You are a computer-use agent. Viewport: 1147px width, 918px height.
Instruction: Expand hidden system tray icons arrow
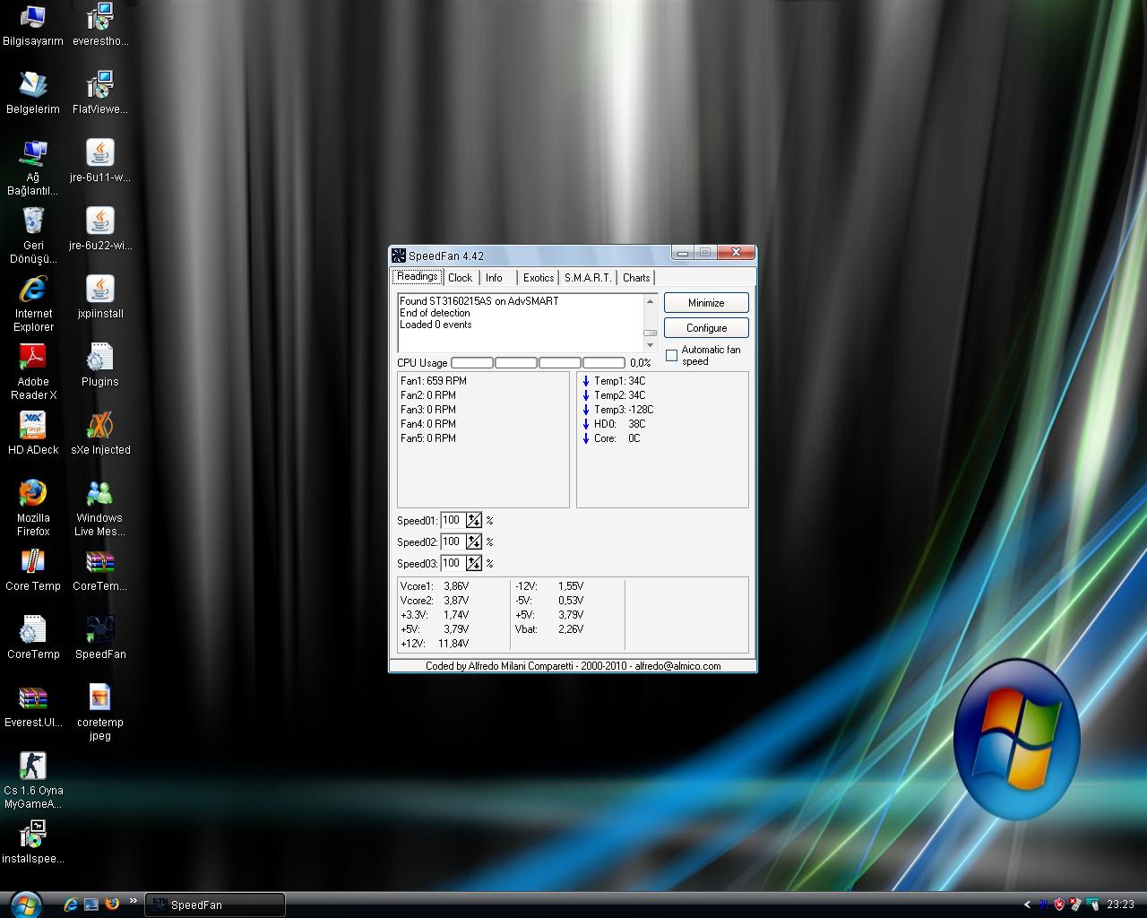pos(1027,905)
